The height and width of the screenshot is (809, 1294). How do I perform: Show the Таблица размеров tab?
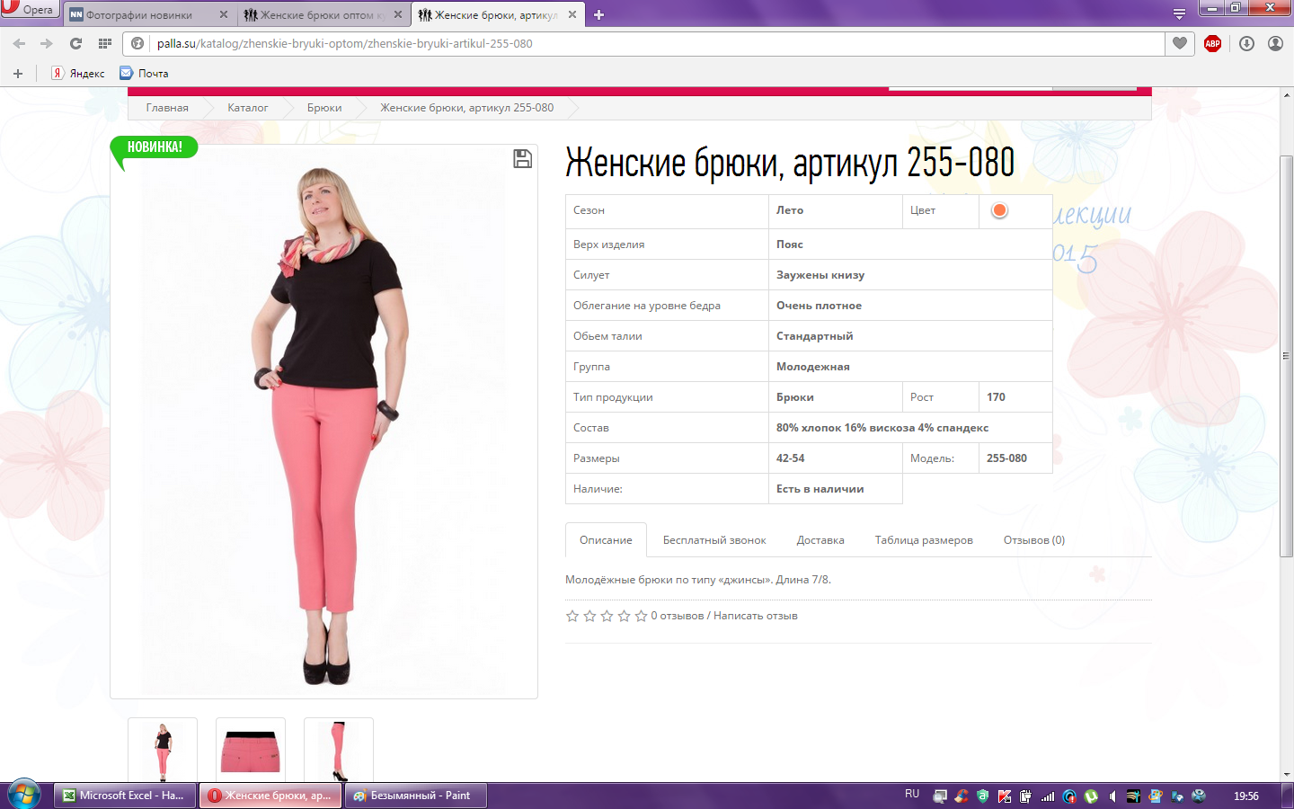pyautogui.click(x=924, y=540)
